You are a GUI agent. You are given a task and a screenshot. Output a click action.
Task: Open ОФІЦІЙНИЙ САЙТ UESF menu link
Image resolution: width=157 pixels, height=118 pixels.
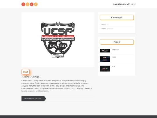click(124, 4)
